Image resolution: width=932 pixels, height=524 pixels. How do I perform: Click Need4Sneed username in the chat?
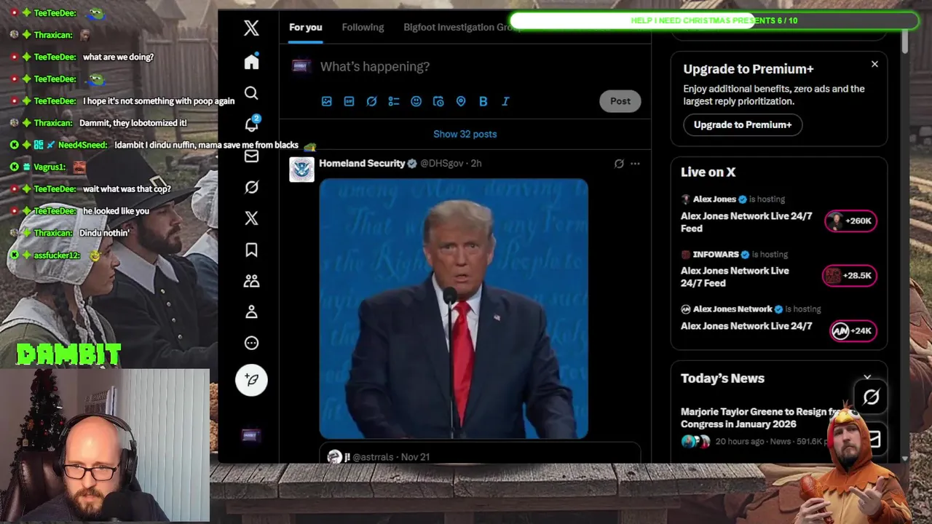coord(82,145)
